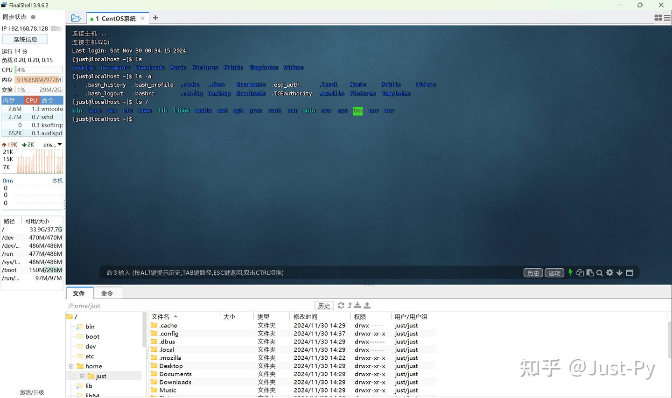Select the .cache folder row
Image resolution: width=672 pixels, height=398 pixels.
coord(293,325)
